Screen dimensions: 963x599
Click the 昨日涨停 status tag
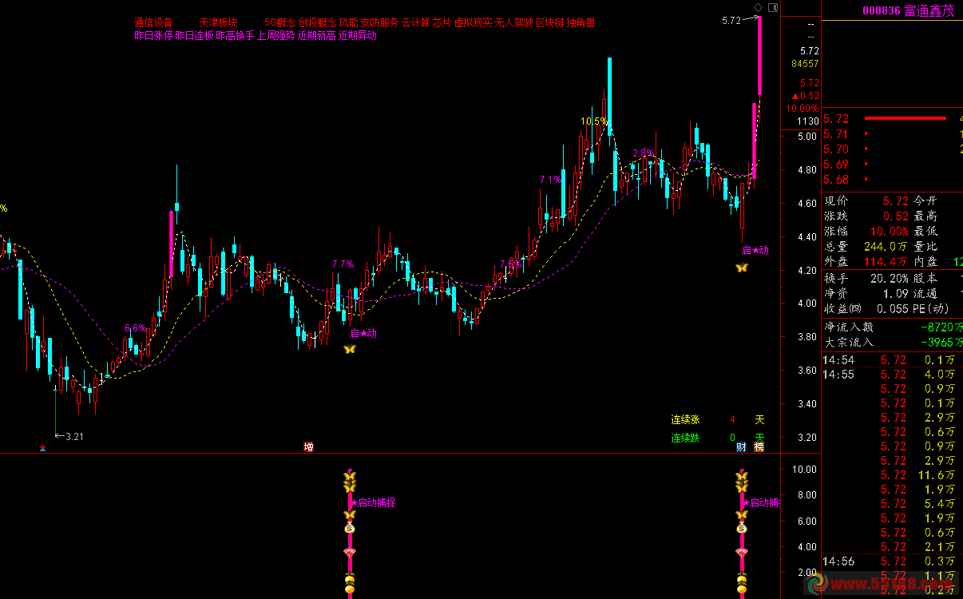point(153,36)
